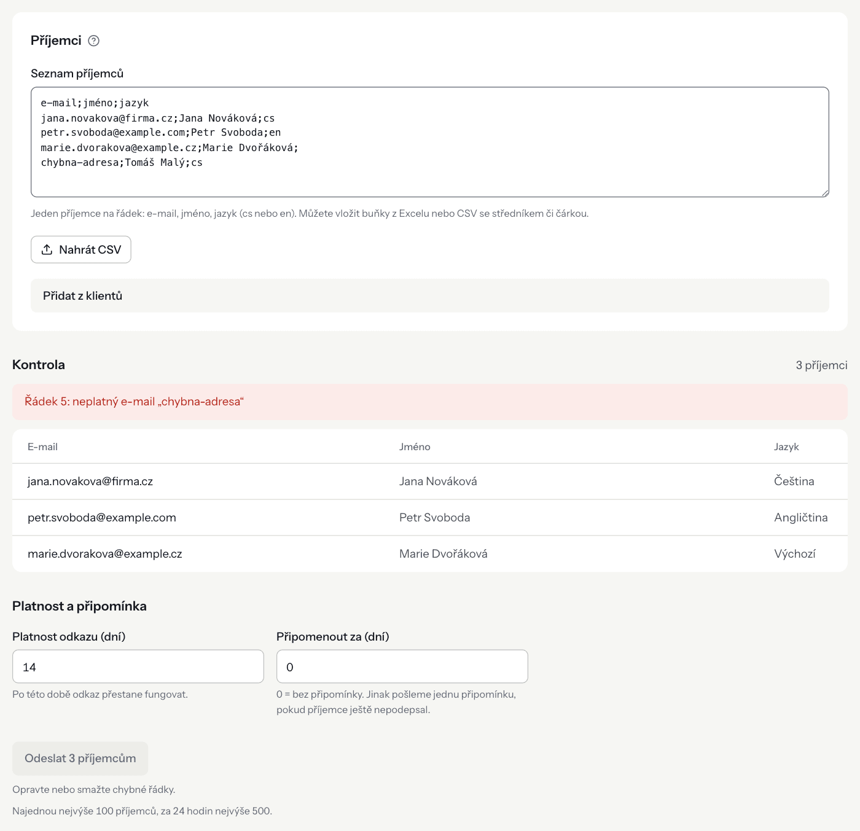Click the helper text Jeden příjemce na řádek
The height and width of the screenshot is (831, 860).
coord(310,214)
